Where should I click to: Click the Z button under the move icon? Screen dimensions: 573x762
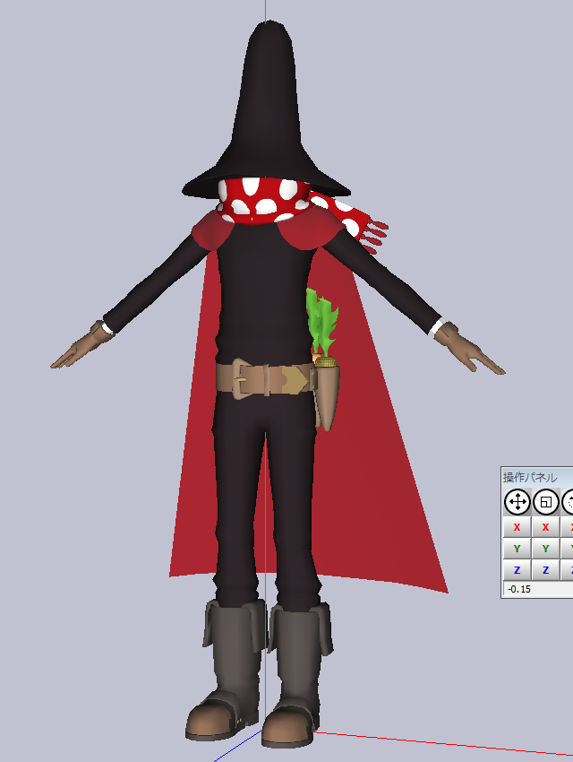pos(517,570)
